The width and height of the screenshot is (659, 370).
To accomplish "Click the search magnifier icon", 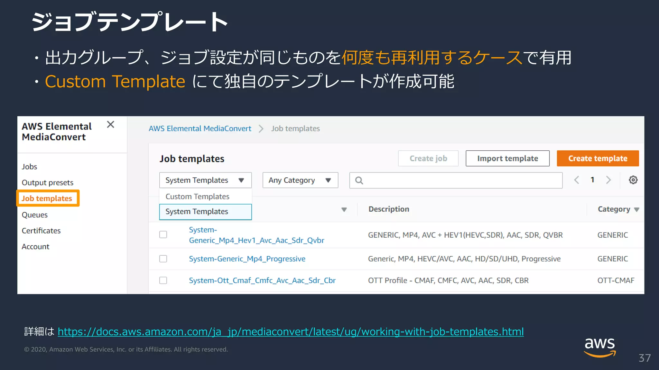I will (359, 181).
